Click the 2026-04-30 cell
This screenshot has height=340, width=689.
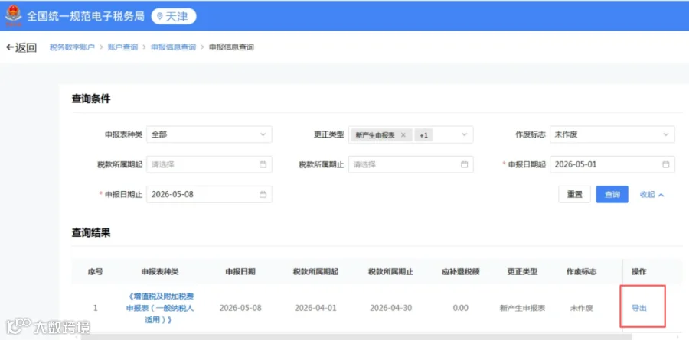[390, 308]
